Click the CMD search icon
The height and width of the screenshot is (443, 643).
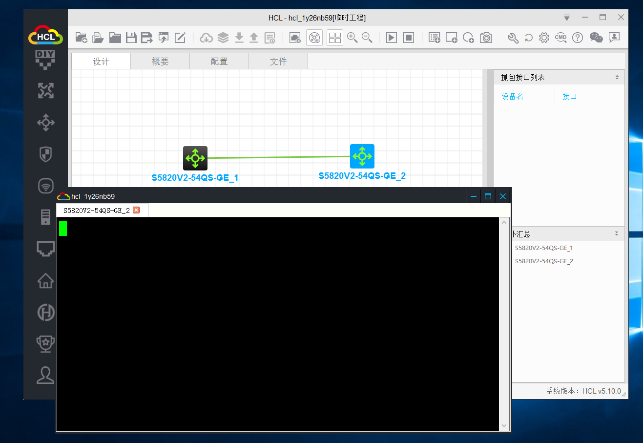561,38
